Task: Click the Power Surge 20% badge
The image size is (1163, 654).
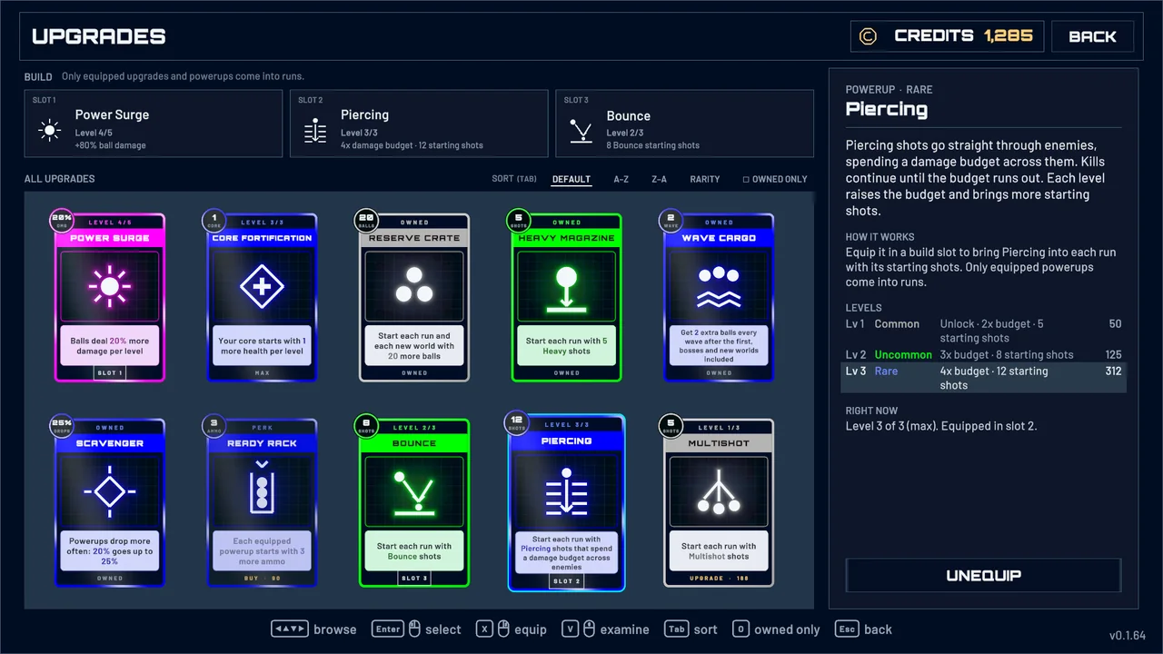Action: click(62, 220)
